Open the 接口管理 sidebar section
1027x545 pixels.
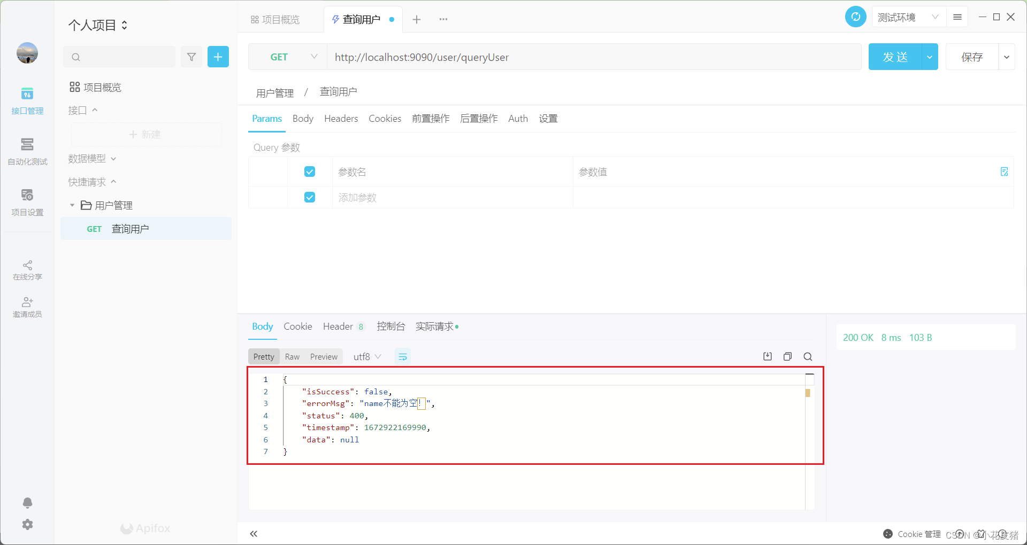click(x=27, y=101)
